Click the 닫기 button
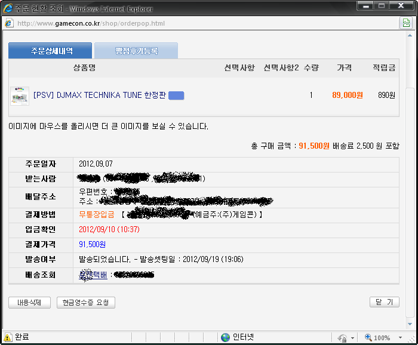 tap(385, 302)
